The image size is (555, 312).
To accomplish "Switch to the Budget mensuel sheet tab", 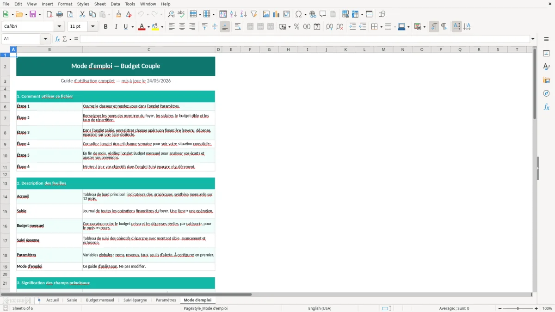I will [100, 300].
